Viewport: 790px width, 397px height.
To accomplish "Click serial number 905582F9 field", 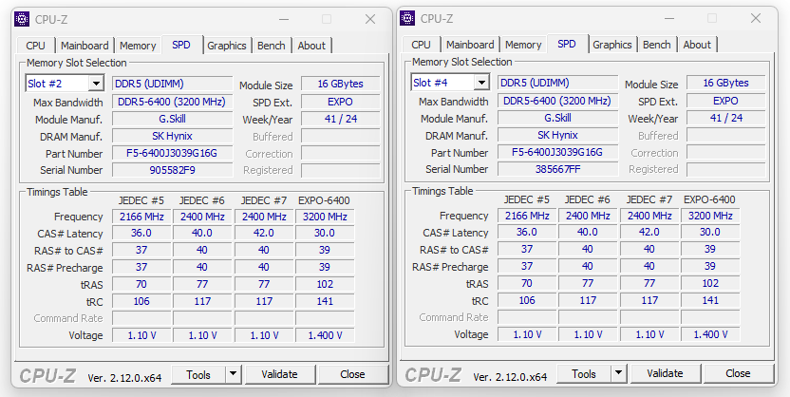I will [x=172, y=170].
